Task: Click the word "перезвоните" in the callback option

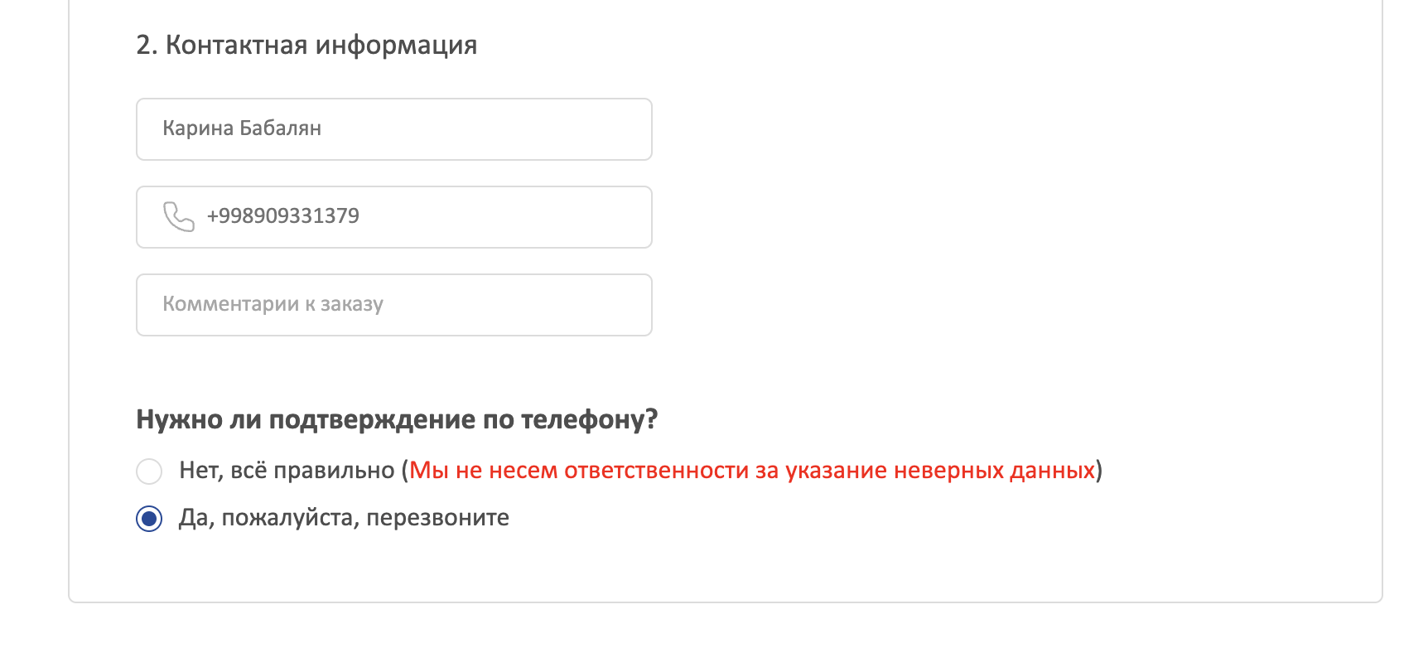Action: coord(437,518)
